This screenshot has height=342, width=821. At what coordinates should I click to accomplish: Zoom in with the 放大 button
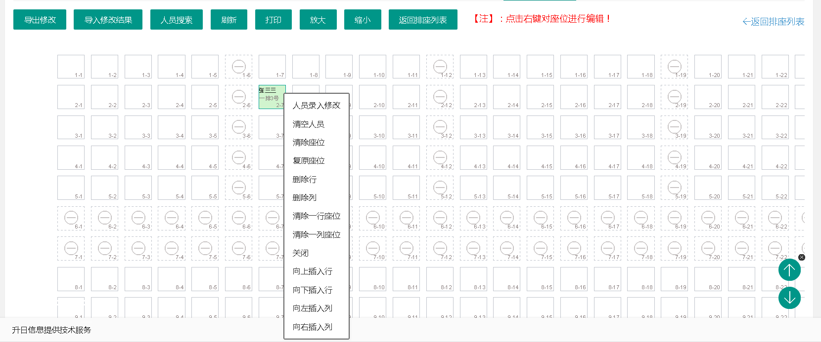coord(318,20)
